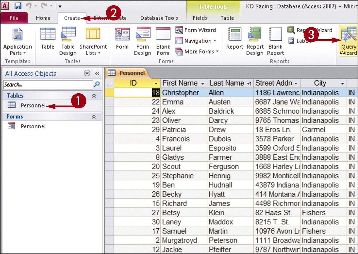Open the Street Address column filter arrow
This screenshot has width=358, height=254.
point(296,83)
